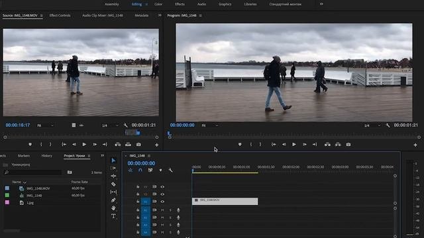
Task: Select the Pen tool
Action: [113, 200]
